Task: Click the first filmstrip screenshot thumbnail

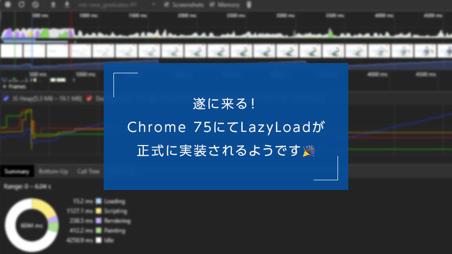Action: 12,51
